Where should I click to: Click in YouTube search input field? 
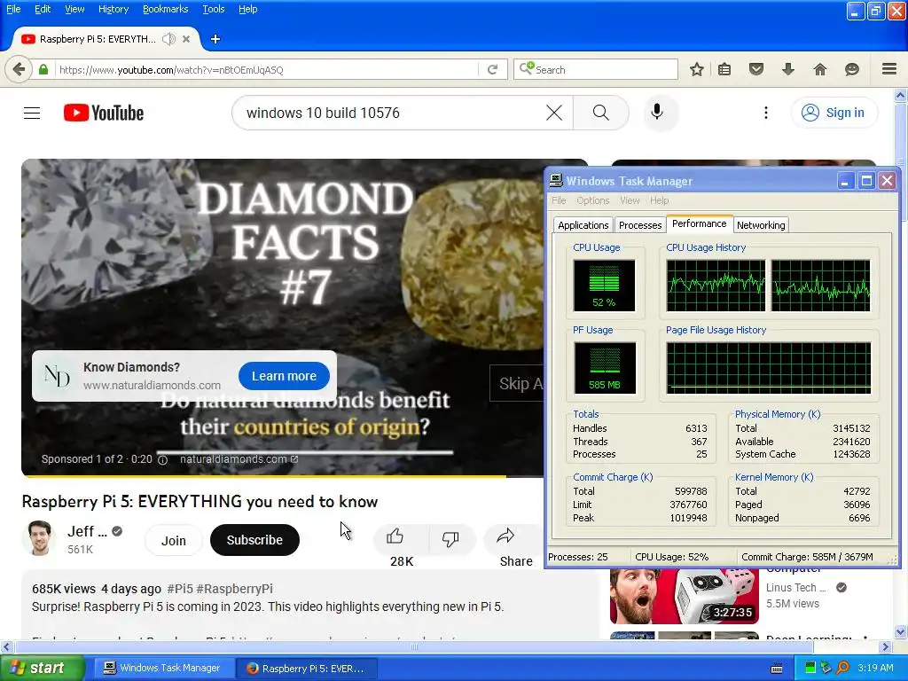pos(394,113)
